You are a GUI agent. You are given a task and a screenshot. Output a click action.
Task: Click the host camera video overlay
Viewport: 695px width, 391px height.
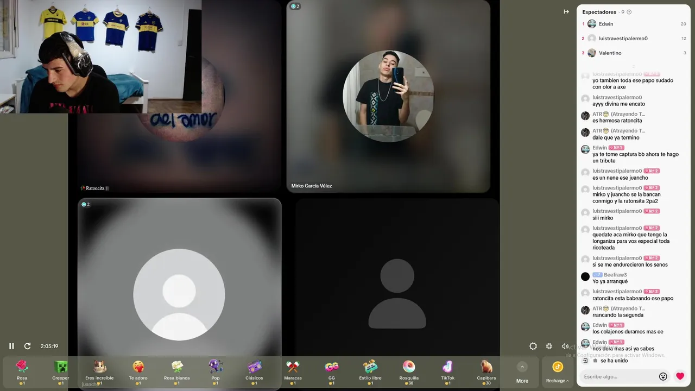click(100, 56)
